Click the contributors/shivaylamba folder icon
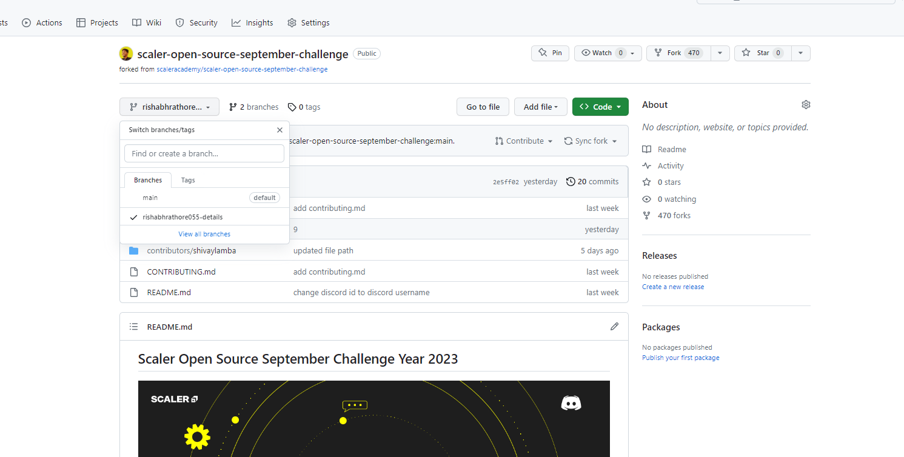The height and width of the screenshot is (457, 904). click(133, 250)
